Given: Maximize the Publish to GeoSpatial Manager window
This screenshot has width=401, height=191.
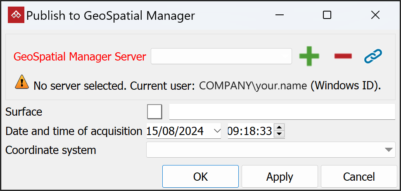Looking at the screenshot, I should pos(327,15).
